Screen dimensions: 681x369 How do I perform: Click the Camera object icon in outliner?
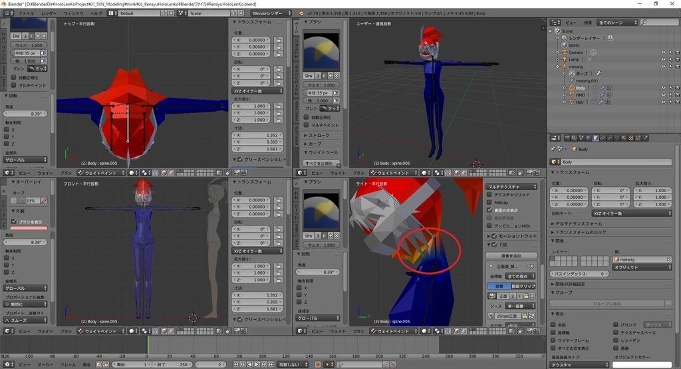(565, 52)
